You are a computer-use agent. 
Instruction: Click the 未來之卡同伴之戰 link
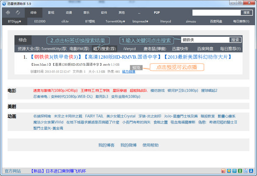coord(68,116)
